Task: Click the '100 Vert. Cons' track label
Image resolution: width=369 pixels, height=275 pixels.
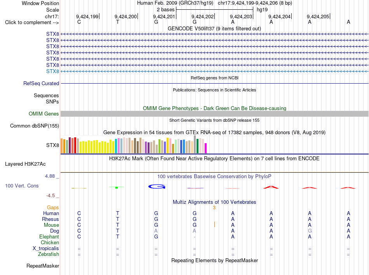Action: [22, 186]
